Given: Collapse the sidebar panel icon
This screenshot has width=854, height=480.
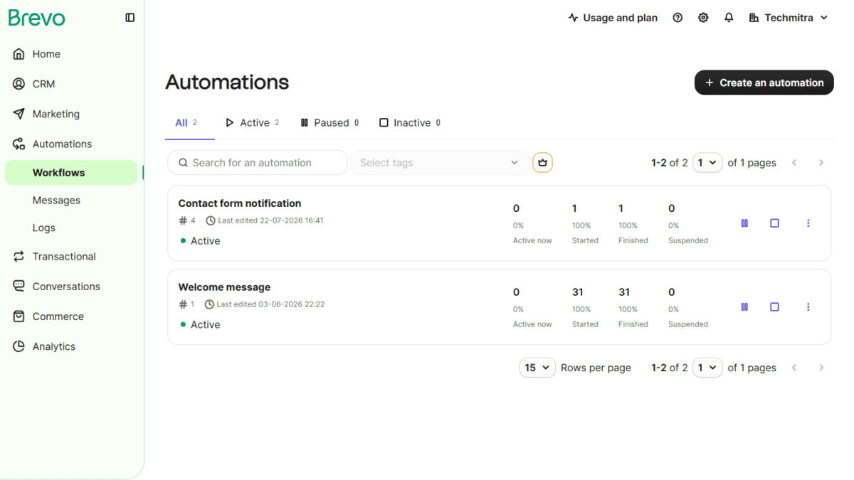Looking at the screenshot, I should point(130,18).
